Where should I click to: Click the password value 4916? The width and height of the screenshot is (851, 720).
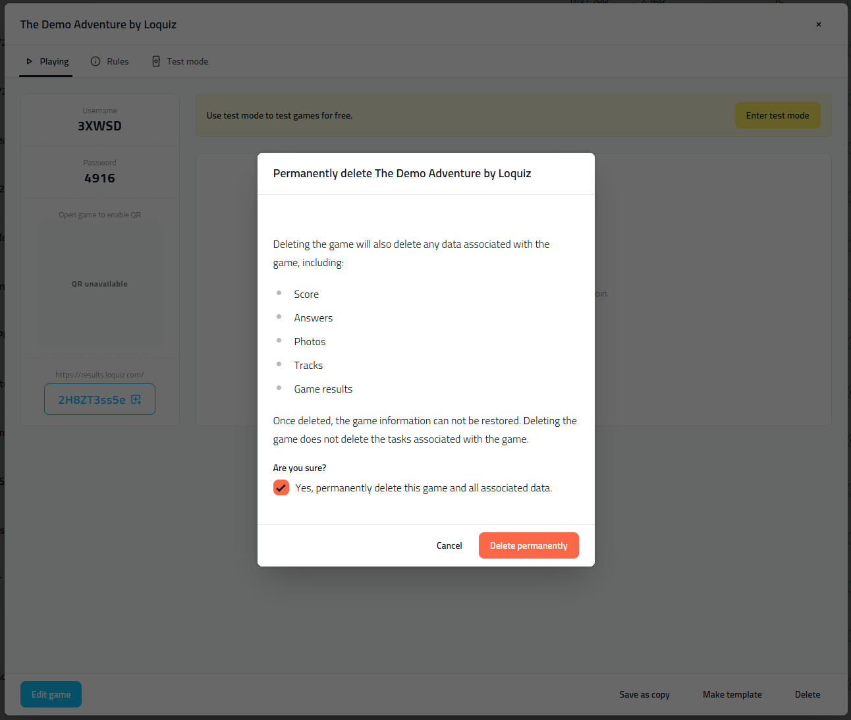[x=99, y=179]
